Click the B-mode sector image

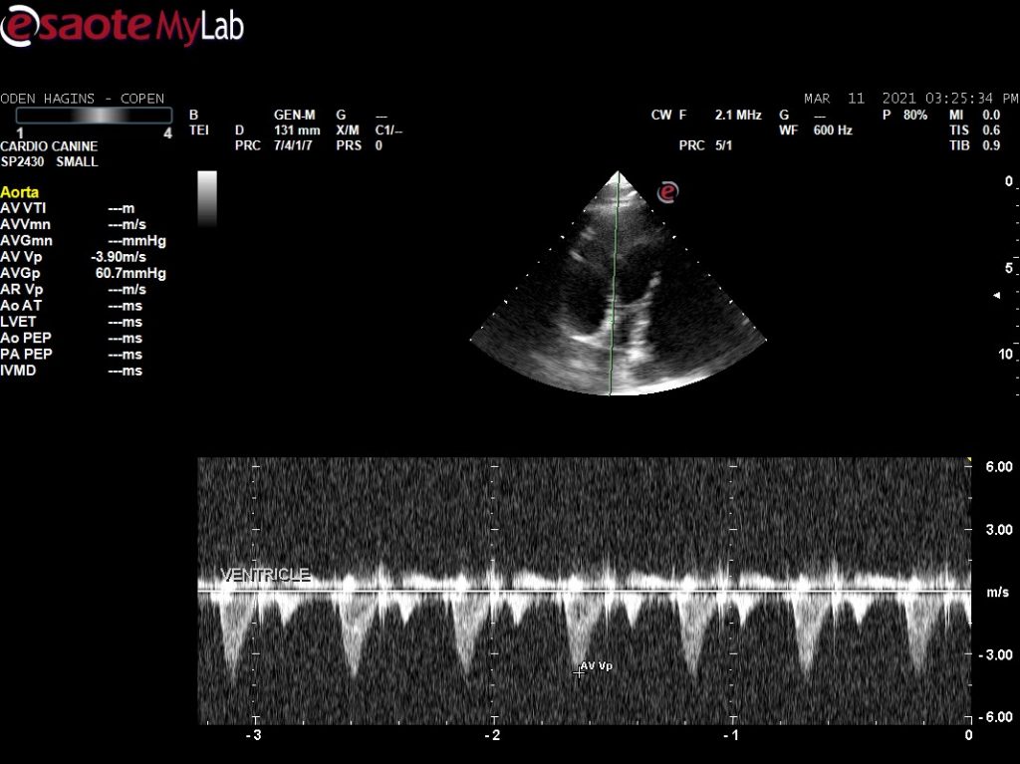[x=618, y=299]
